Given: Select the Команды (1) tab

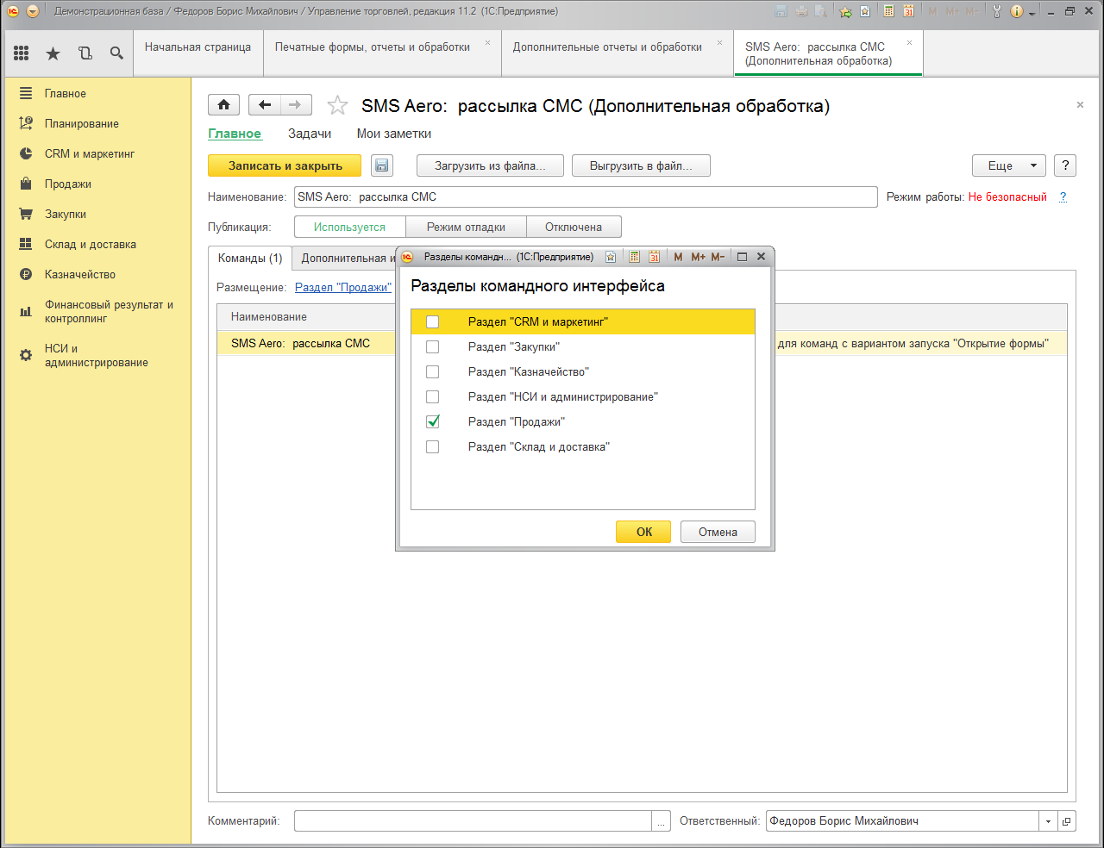Looking at the screenshot, I should click(x=250, y=258).
